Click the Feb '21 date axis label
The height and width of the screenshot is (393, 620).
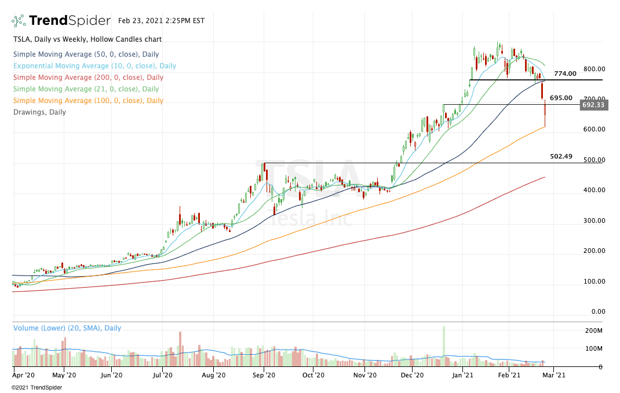point(509,375)
